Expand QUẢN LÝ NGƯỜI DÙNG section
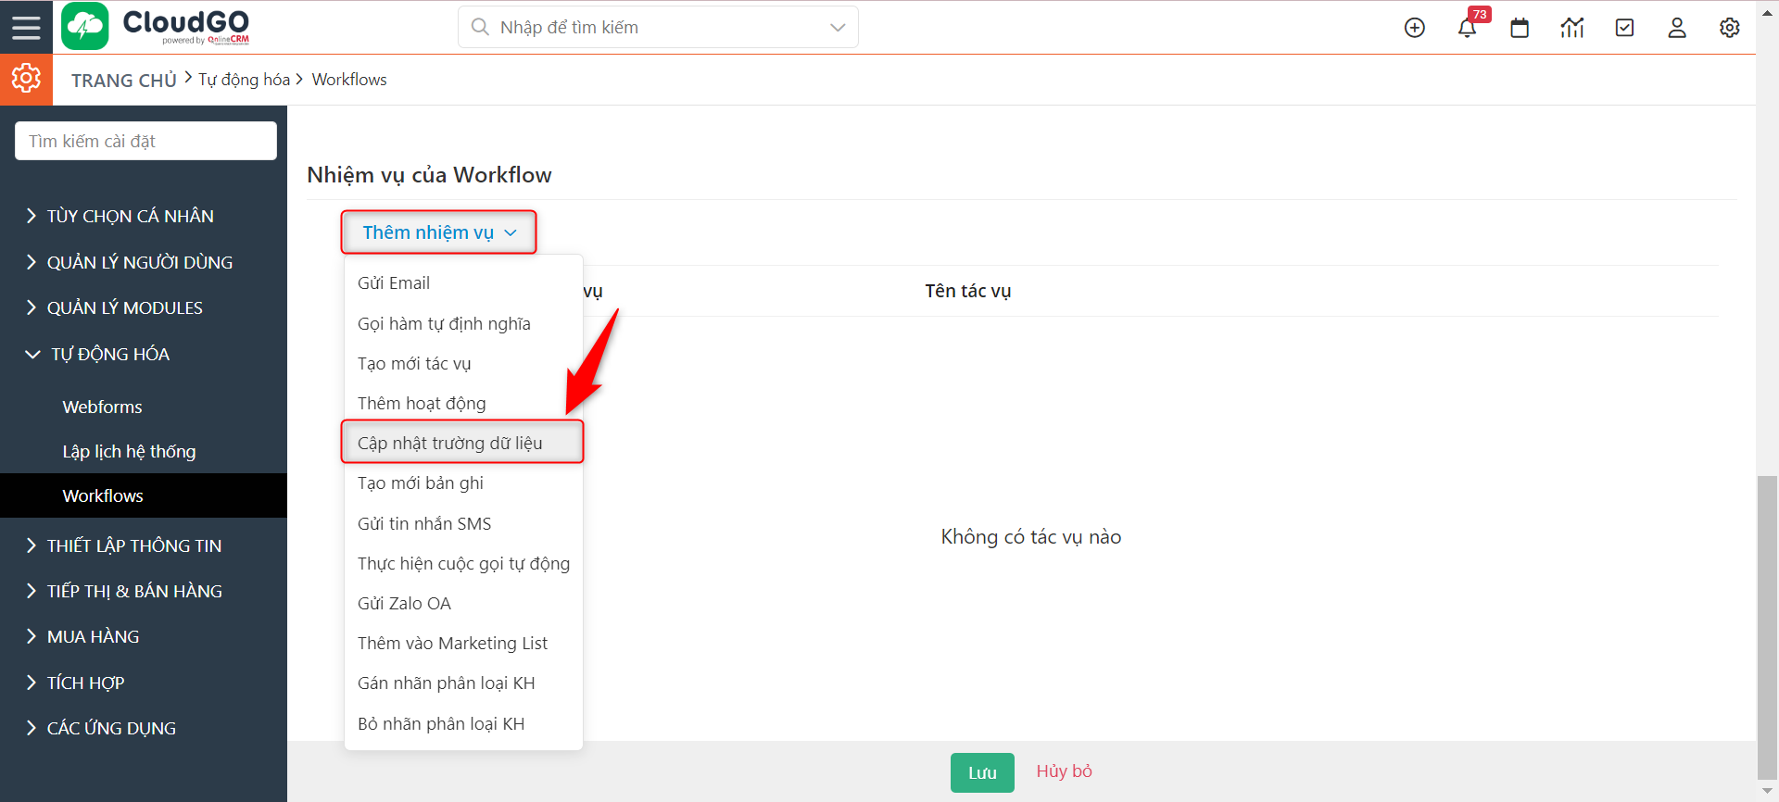The image size is (1779, 802). point(139,262)
